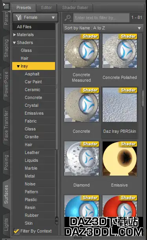Open the Parameters side tab
Image resolution: width=147 pixels, height=240 pixels.
[x=6, y=18]
